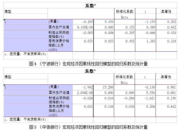Click the -0.288 Beta cell
The width and height of the screenshot is (179, 132).
tap(124, 100)
